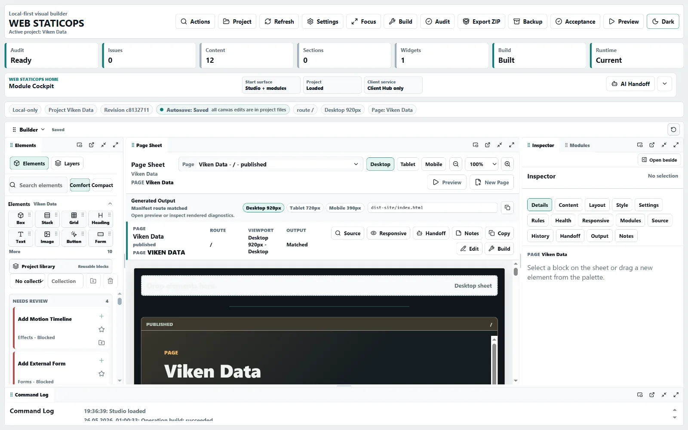Open the Inspector Style tab
Viewport: 688px width, 430px height.
[x=622, y=205]
